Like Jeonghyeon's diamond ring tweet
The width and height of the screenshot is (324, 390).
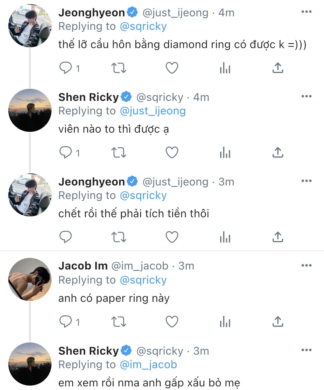pyautogui.click(x=172, y=68)
